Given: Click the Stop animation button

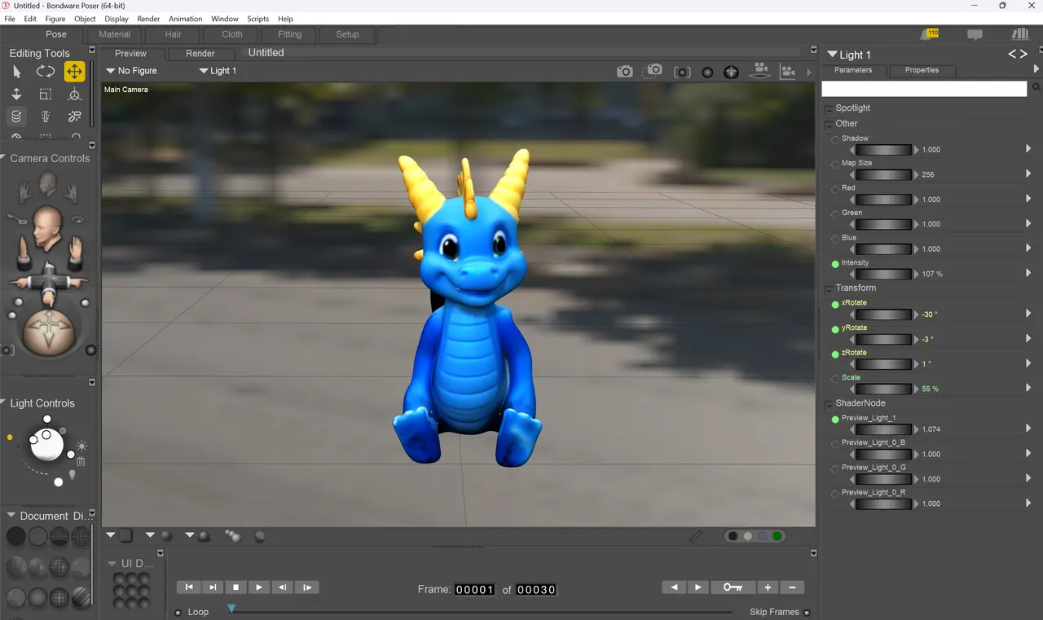Looking at the screenshot, I should [x=236, y=587].
